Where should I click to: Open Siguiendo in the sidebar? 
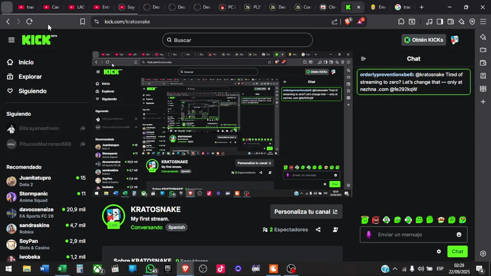pos(27,91)
